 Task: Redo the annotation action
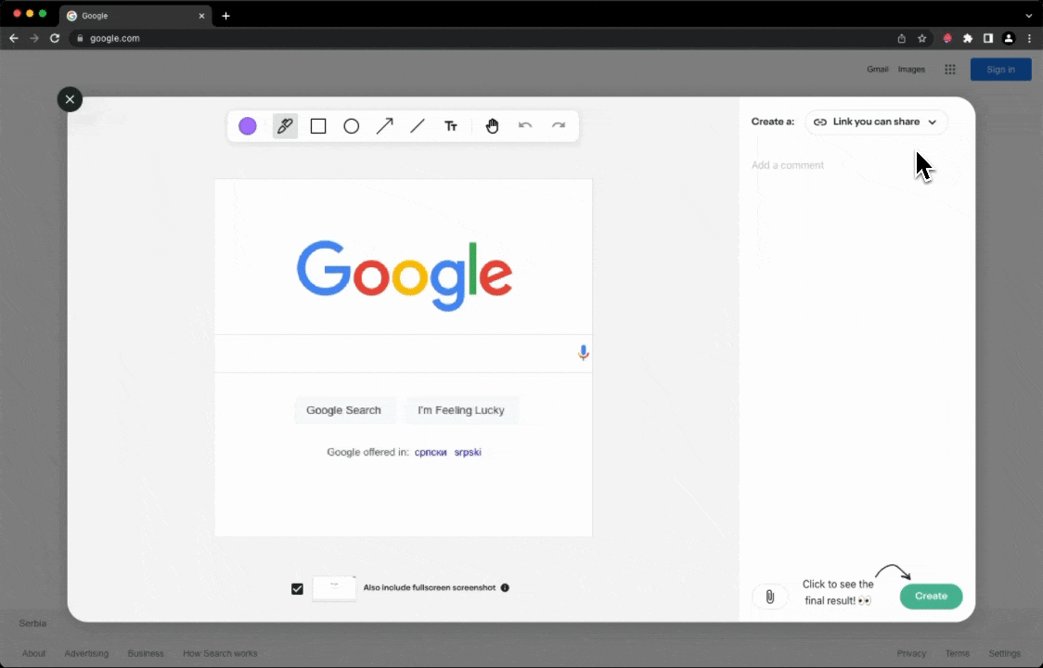coord(559,126)
